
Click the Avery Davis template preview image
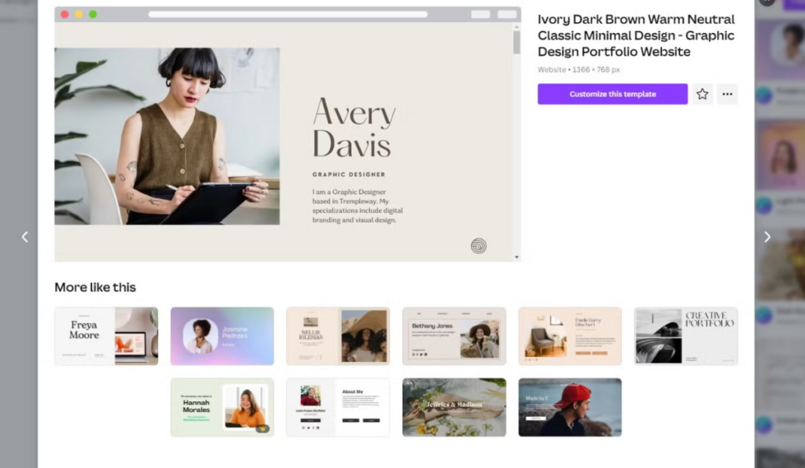click(167, 136)
